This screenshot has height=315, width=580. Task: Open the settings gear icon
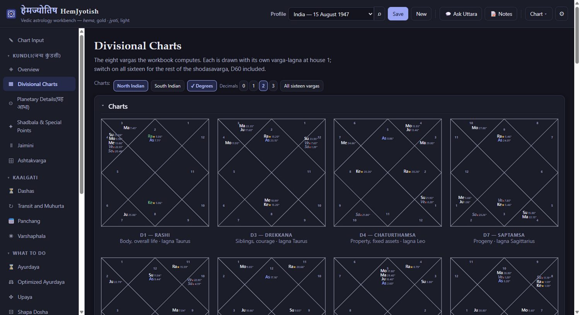(561, 14)
